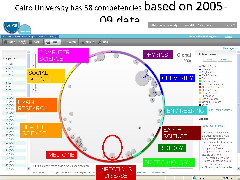240x180 pixels.
Task: Click the Math & Physics color swatch
Action: pos(200,66)
